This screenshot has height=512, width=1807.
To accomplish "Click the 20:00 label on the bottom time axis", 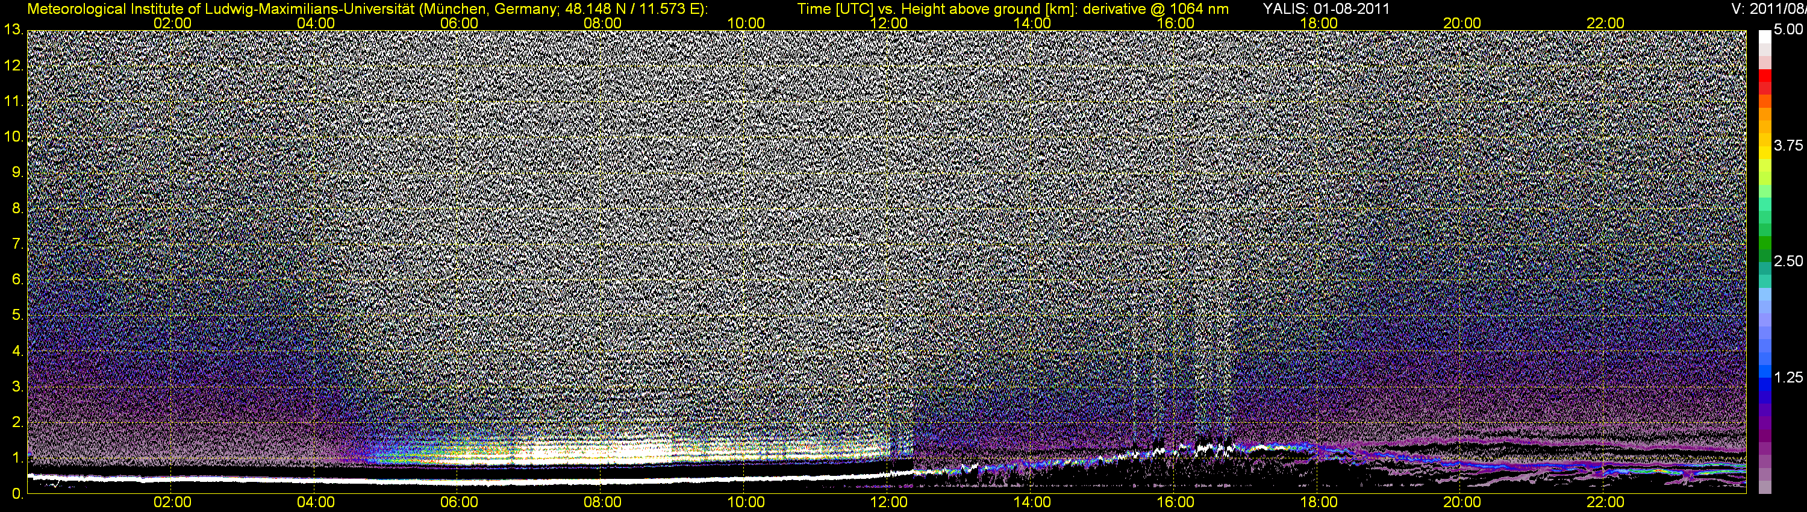I will point(1462,502).
